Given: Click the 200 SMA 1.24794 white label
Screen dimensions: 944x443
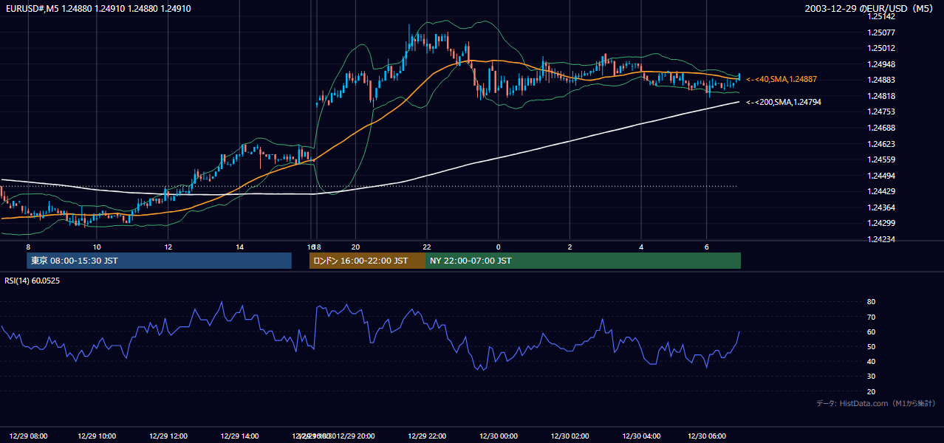Looking at the screenshot, I should pyautogui.click(x=783, y=102).
